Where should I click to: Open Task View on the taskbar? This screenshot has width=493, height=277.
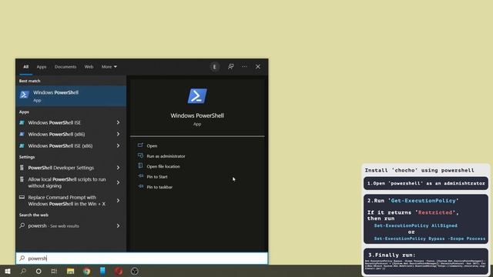click(54, 271)
